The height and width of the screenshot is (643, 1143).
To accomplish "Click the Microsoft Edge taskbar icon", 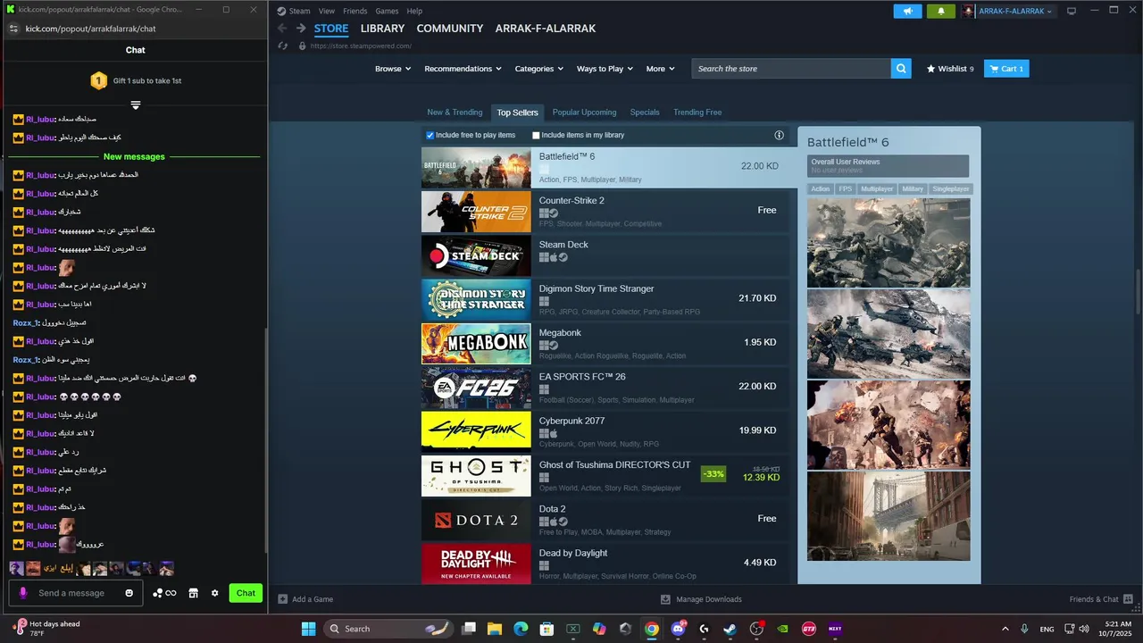I will click(x=521, y=629).
